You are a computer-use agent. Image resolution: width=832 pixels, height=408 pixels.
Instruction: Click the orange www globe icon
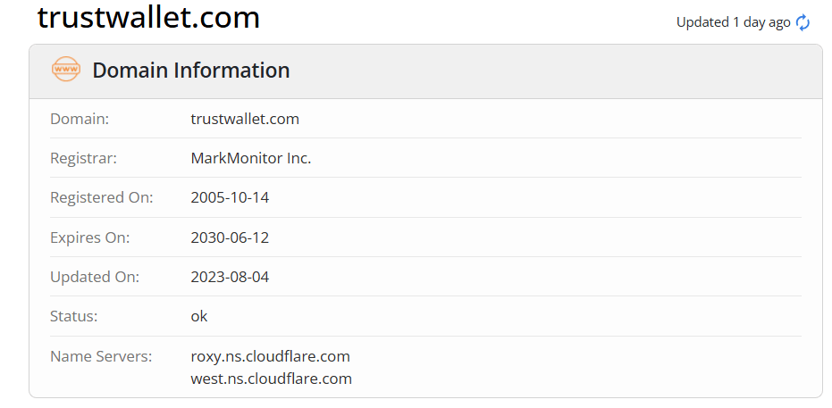(x=66, y=70)
